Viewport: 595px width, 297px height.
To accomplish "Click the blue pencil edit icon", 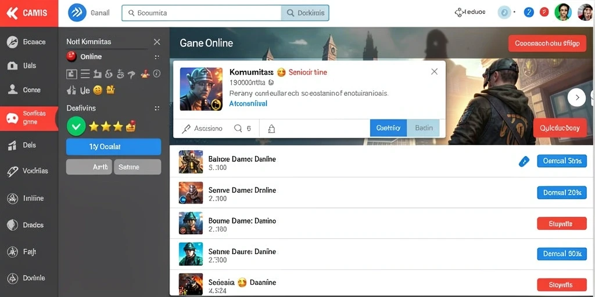I will point(524,161).
